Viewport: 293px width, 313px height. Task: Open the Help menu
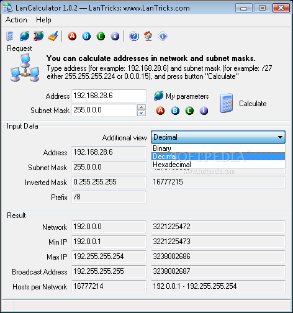(43, 20)
